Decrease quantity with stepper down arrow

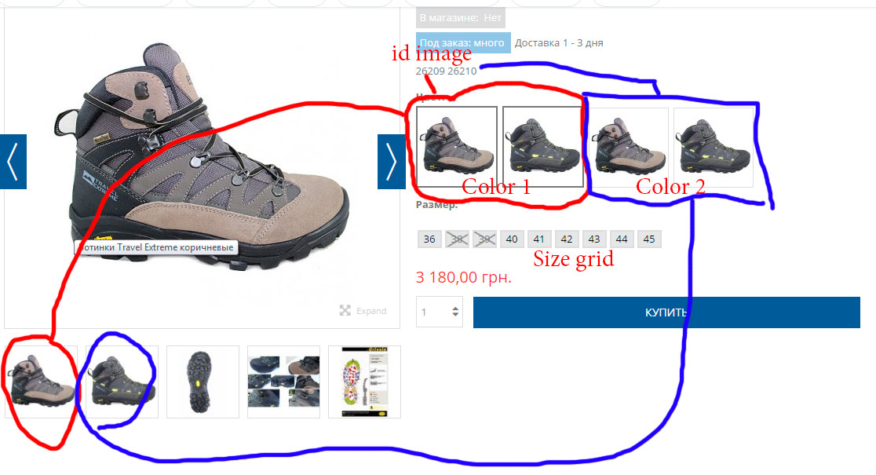coord(455,315)
